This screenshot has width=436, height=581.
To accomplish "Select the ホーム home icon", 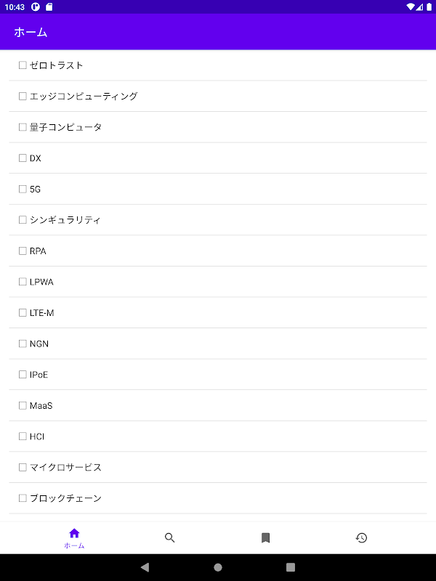I will pos(74,533).
